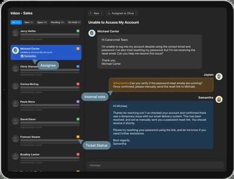The width and height of the screenshot is (234, 179).
Task: Open the Chris Glasser ticket
Action: 46,71
